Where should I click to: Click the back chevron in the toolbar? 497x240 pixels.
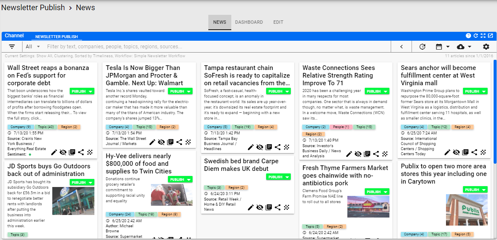401,47
